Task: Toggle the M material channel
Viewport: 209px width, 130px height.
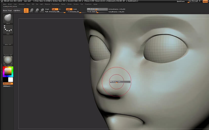Action: click(60, 9)
